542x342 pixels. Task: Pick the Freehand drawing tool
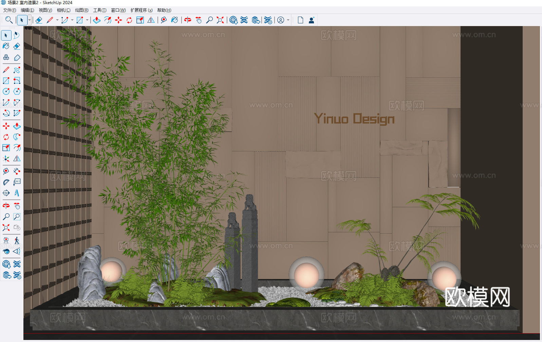(x=17, y=70)
